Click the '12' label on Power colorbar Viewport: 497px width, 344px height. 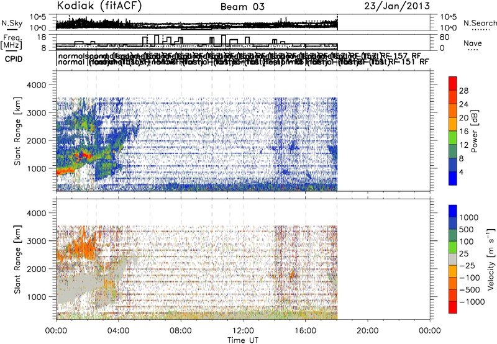tap(463, 145)
